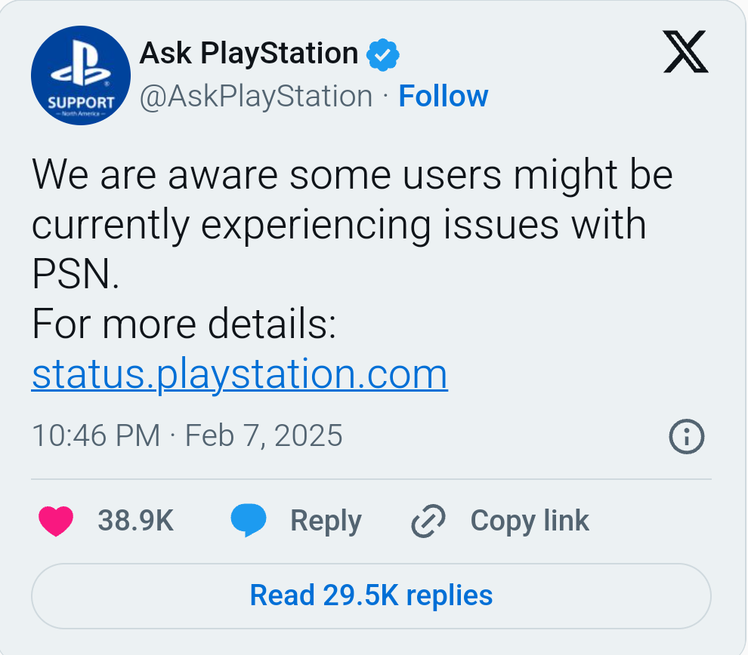Click the blue speech bubble reply icon
The image size is (748, 655).
248,520
